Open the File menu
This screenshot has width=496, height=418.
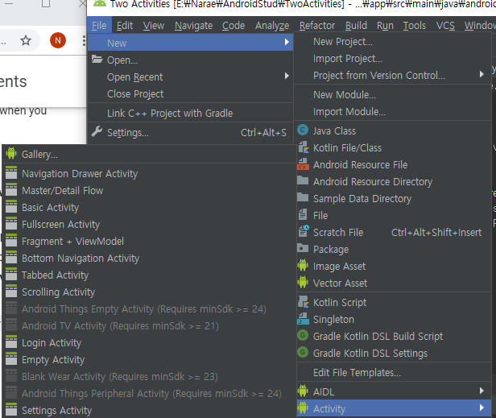(x=99, y=26)
